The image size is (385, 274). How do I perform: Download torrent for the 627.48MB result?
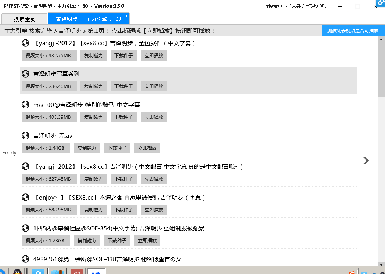click(x=124, y=179)
